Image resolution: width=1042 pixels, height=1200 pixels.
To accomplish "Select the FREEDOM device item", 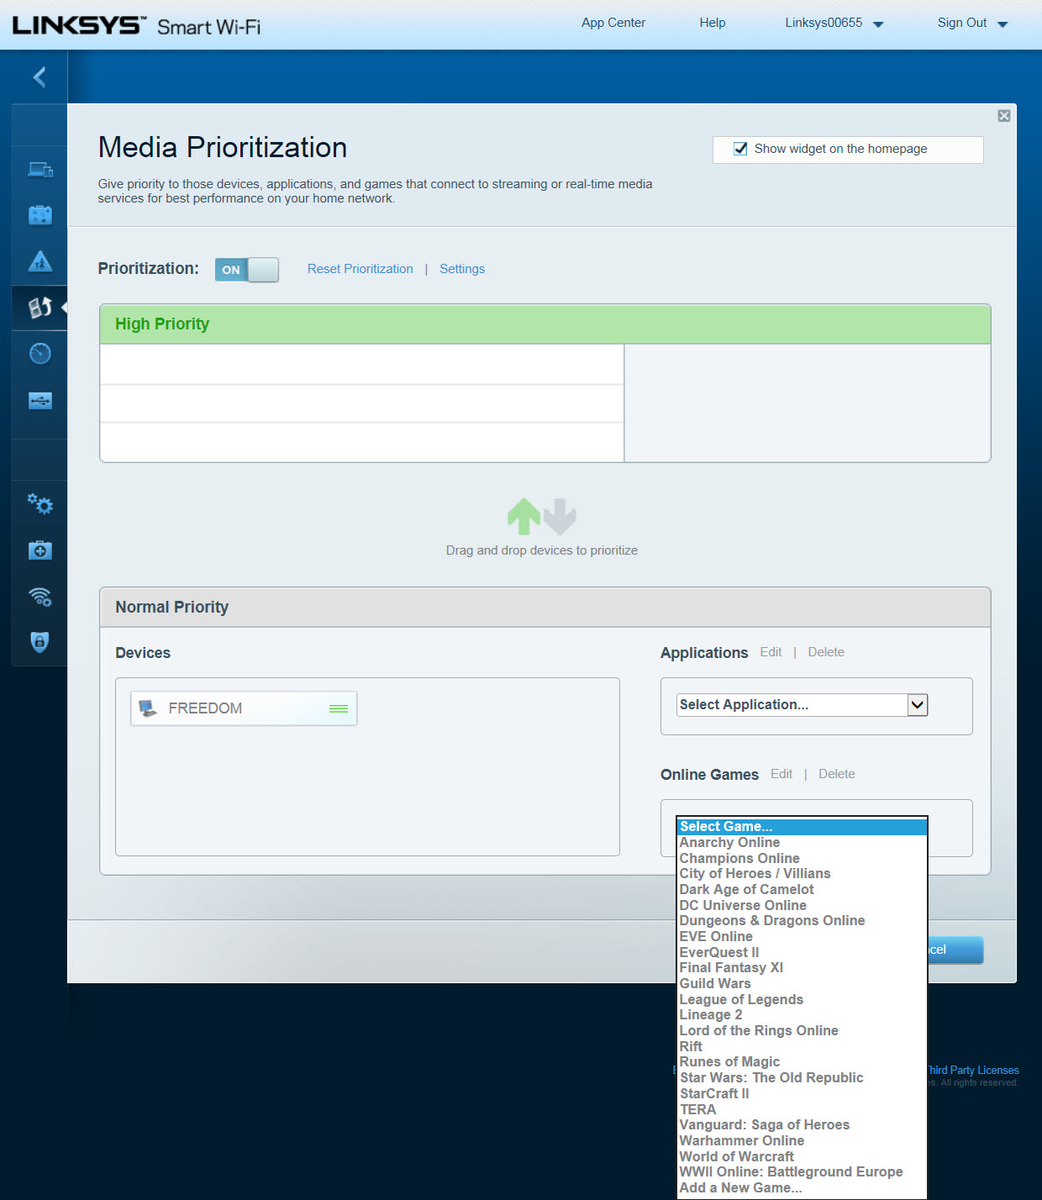I will pos(244,708).
